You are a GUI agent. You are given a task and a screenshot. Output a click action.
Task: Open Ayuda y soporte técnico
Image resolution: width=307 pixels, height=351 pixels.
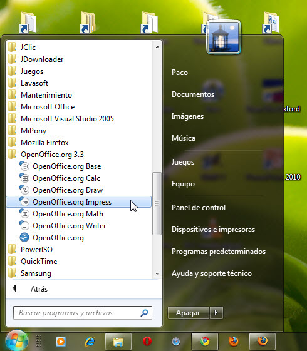click(x=212, y=273)
